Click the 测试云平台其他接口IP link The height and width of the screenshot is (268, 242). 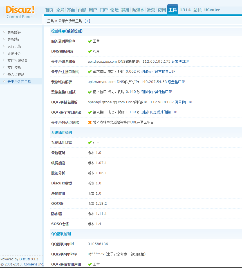point(158,72)
